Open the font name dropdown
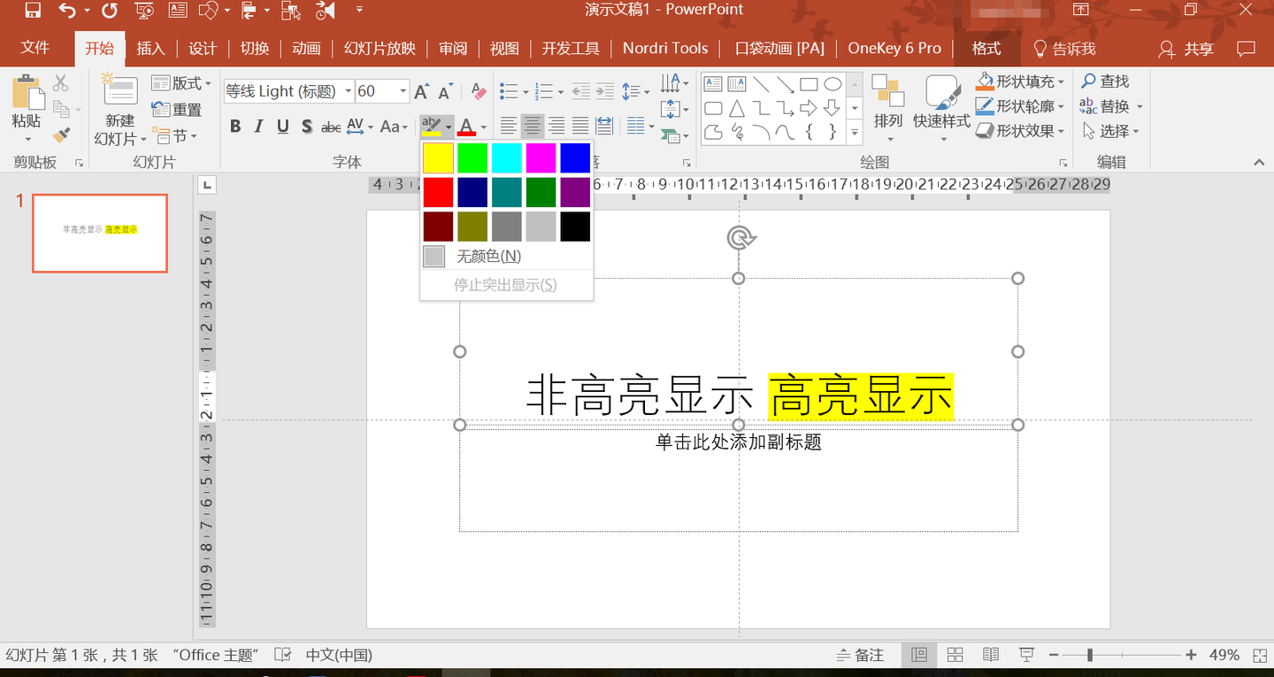Viewport: 1274px width, 677px height. 348,91
